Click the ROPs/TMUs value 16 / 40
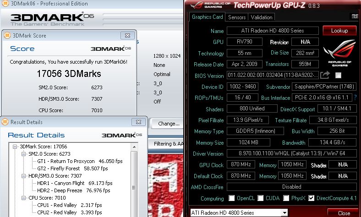361x217 pixels. [243, 98]
